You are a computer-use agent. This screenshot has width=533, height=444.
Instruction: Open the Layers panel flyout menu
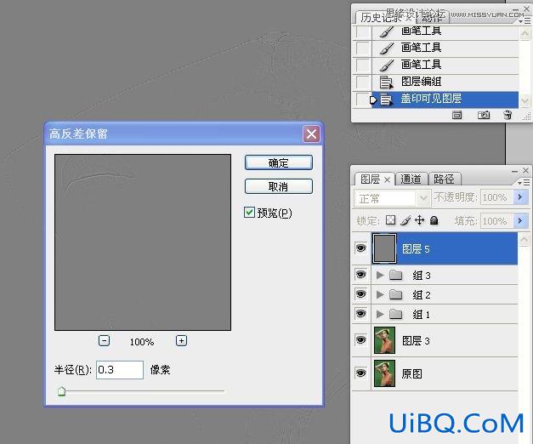(524, 183)
